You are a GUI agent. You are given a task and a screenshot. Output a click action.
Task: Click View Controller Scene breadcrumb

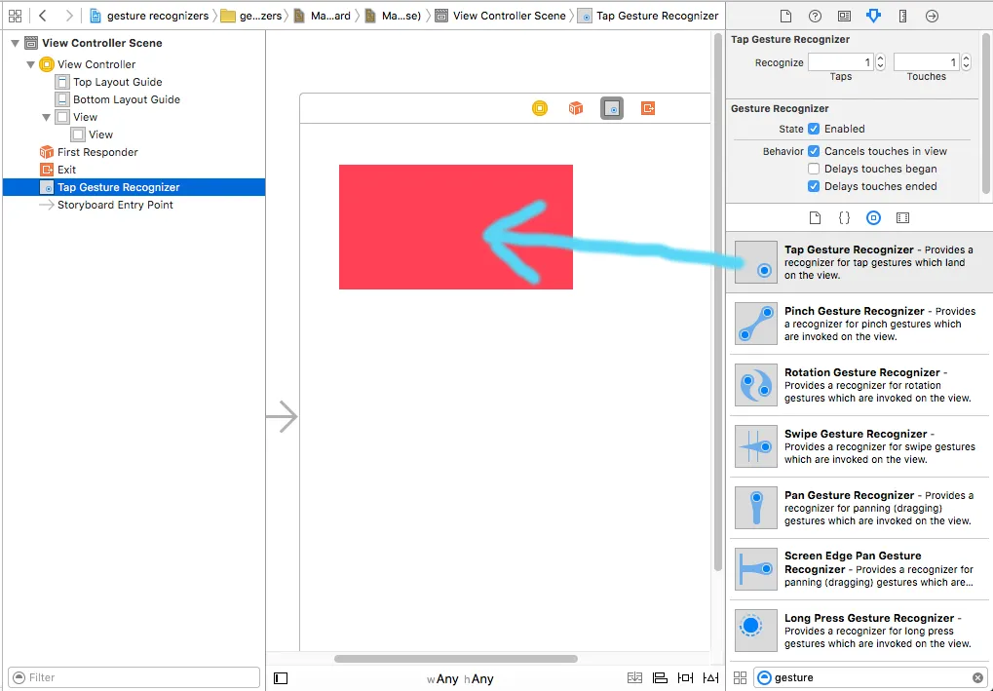502,16
